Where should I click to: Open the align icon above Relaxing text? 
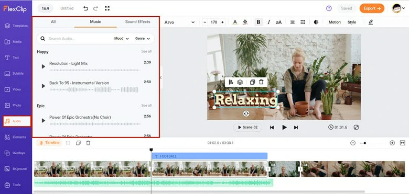coord(231,82)
